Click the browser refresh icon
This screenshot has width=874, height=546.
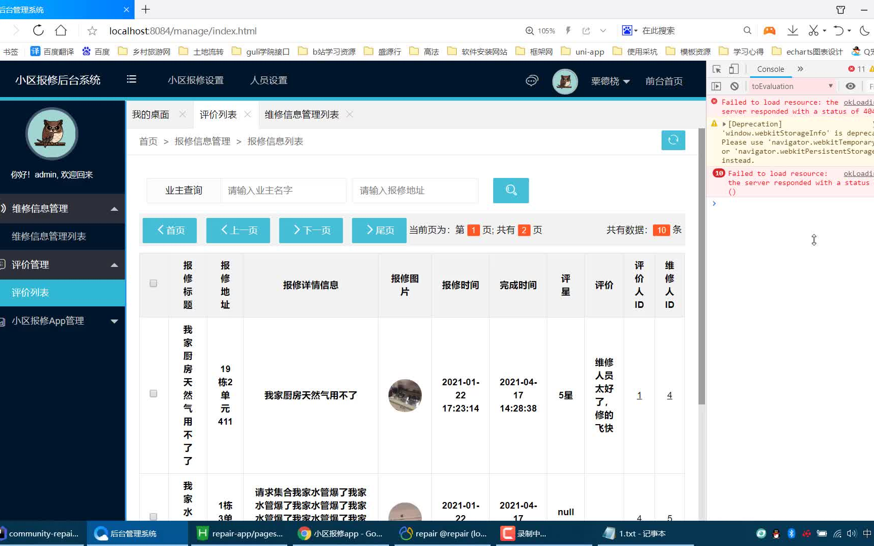click(38, 30)
